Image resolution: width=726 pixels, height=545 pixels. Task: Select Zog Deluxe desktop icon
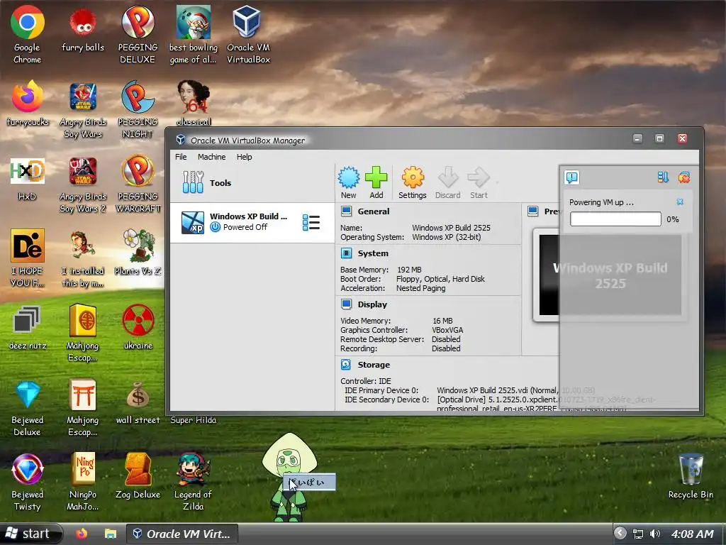point(138,476)
